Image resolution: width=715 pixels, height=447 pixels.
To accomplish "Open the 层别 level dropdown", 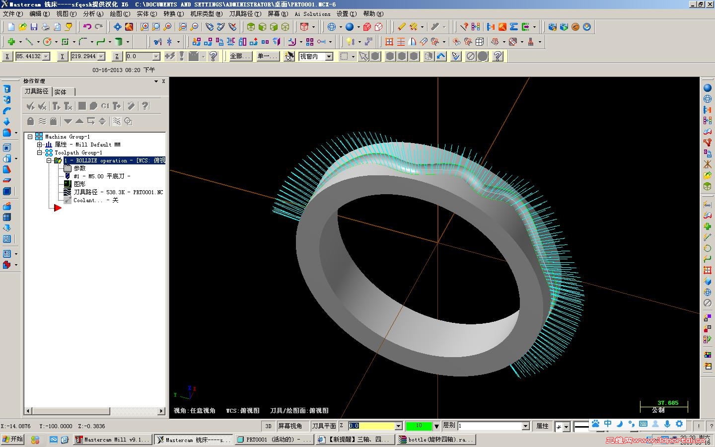I will [x=525, y=426].
